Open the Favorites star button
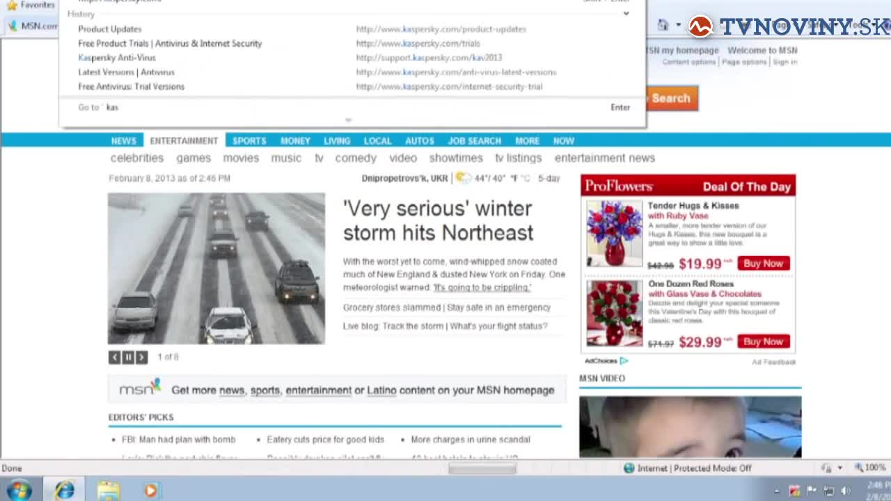This screenshot has width=891, height=501. point(30,5)
